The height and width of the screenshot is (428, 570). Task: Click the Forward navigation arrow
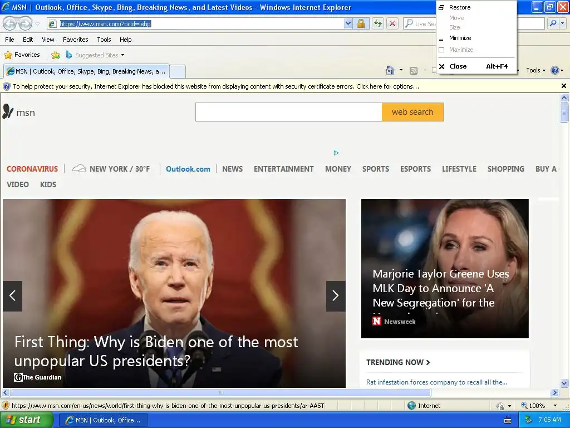[x=25, y=23]
